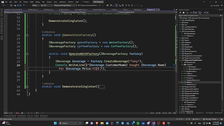Click weather widget on taskbar
Viewport: 224px width, 126px height.
point(6,123)
